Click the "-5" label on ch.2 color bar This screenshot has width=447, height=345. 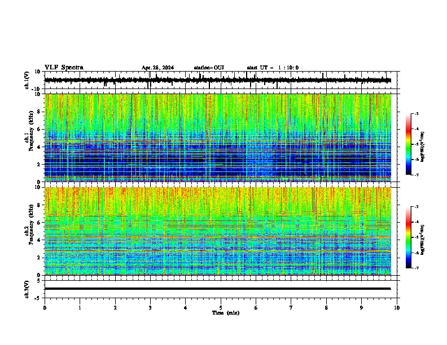pos(417,237)
